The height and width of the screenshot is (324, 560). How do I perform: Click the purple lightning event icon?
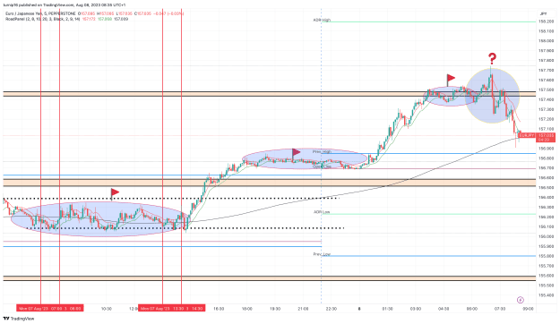pos(521,300)
